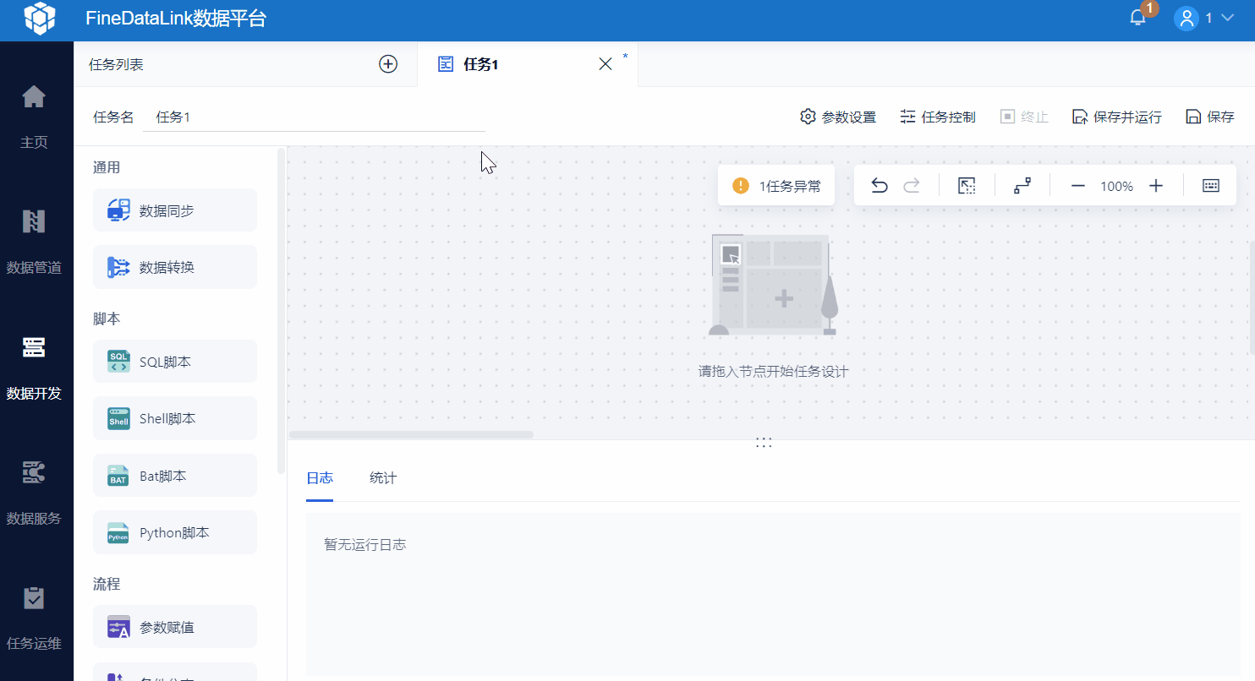
Task: Switch to 统计 statistics tab
Action: (383, 478)
